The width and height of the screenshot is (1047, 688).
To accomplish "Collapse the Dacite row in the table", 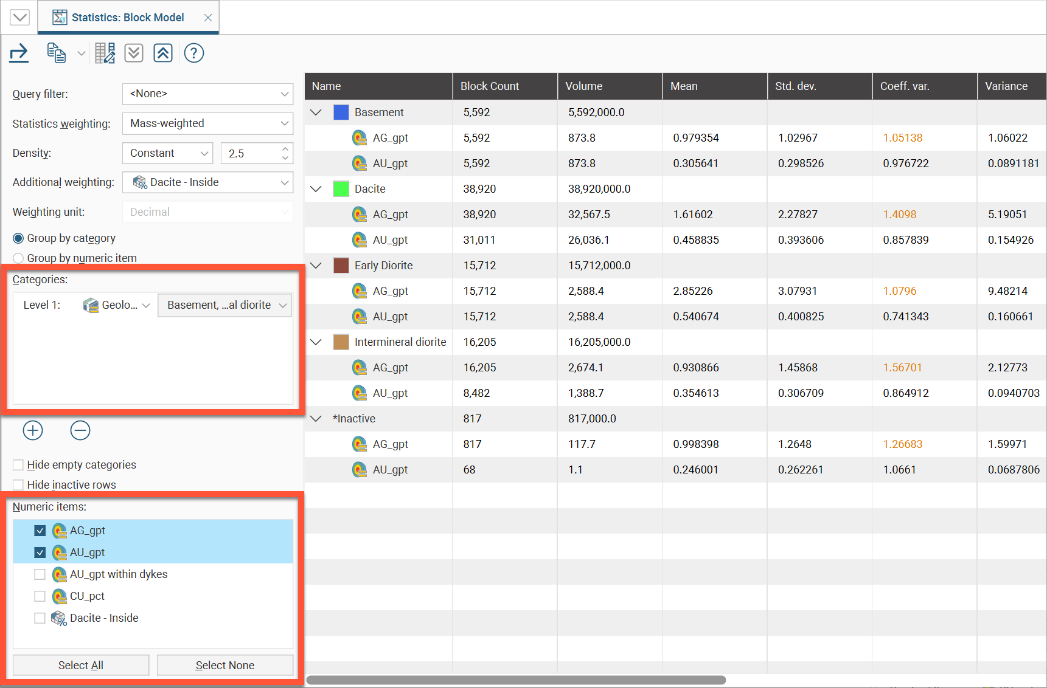I will coord(316,189).
